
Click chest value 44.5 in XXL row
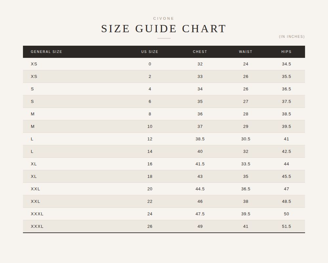pyautogui.click(x=200, y=189)
